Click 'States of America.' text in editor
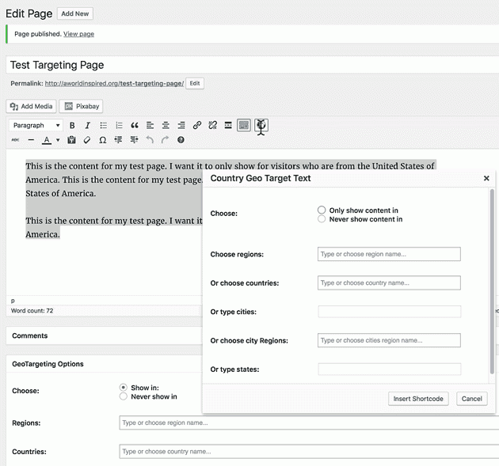Viewport: 499px width, 466px height. pos(61,193)
